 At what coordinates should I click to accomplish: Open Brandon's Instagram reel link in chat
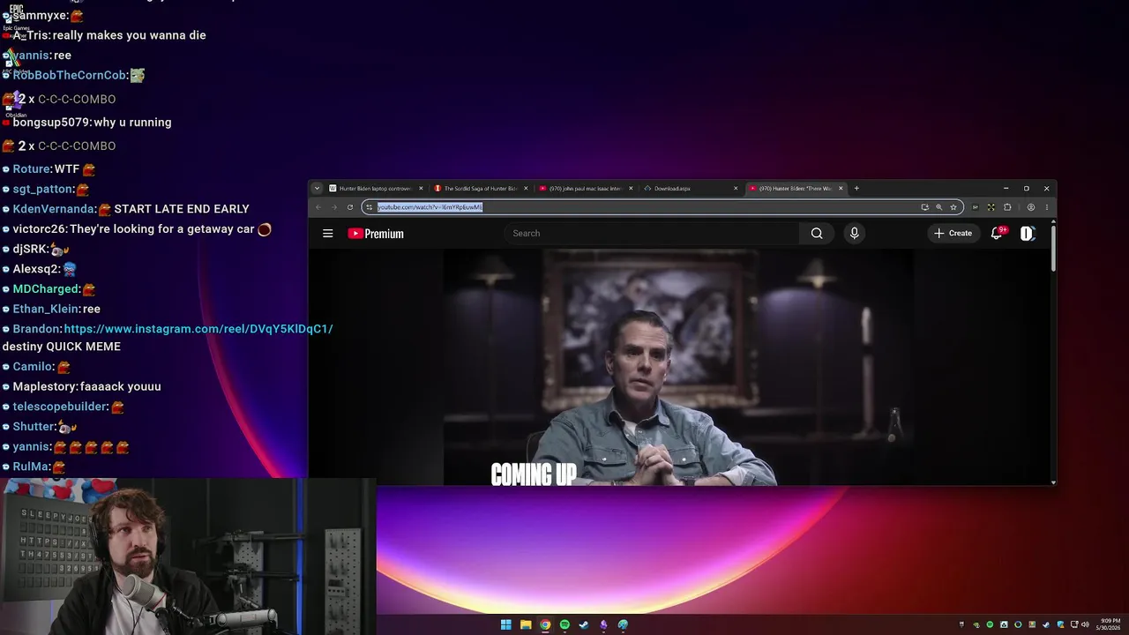coord(198,329)
